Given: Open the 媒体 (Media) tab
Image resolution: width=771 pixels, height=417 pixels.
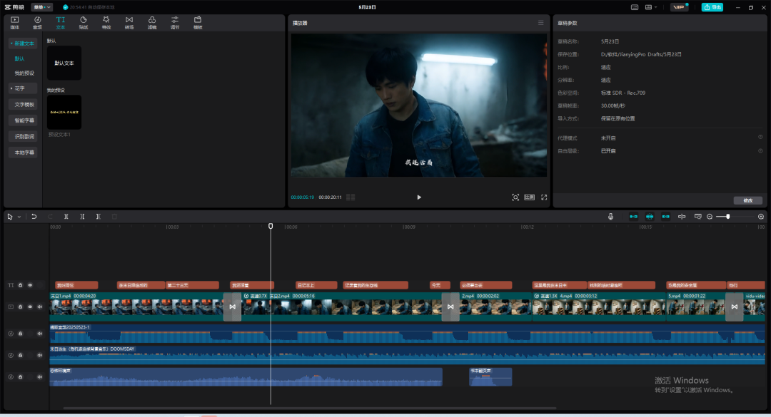Looking at the screenshot, I should (14, 23).
